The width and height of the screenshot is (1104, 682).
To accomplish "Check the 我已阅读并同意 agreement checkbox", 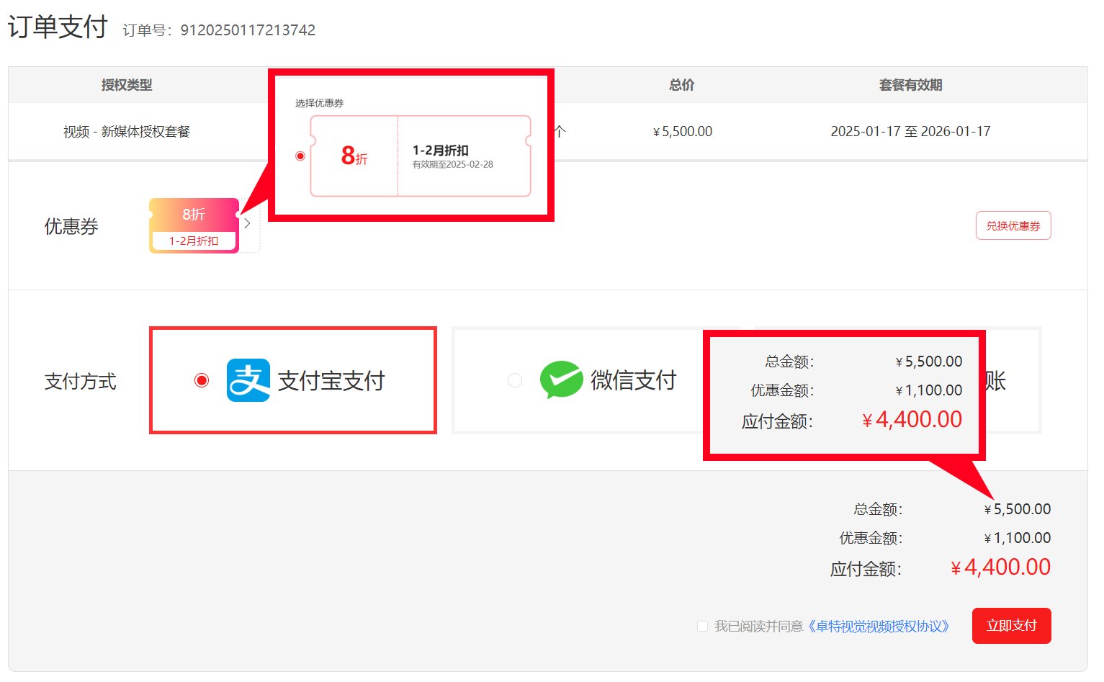I will click(703, 627).
